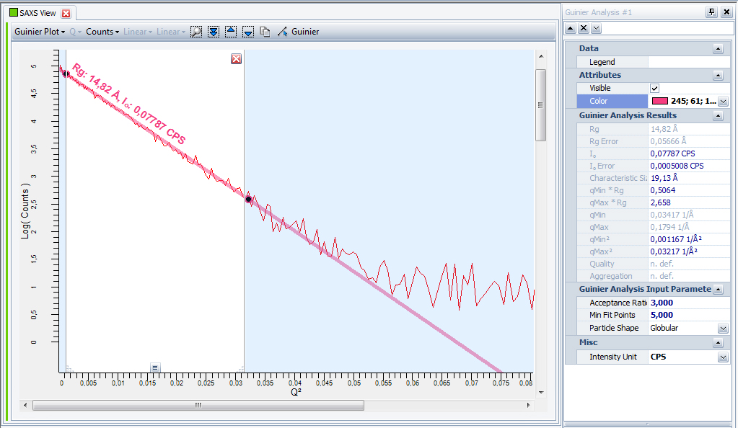Pin the Guinier Analysis panel
738x428 pixels.
711,12
